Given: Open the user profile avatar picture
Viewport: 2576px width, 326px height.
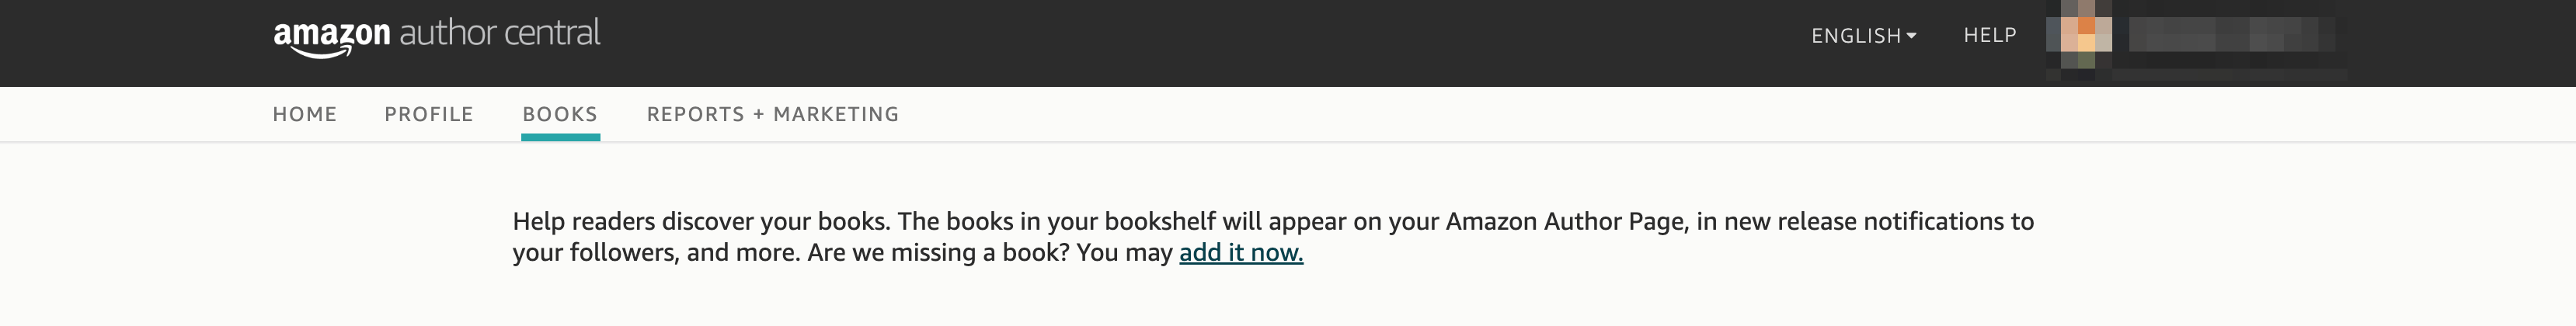Looking at the screenshot, I should [2080, 35].
